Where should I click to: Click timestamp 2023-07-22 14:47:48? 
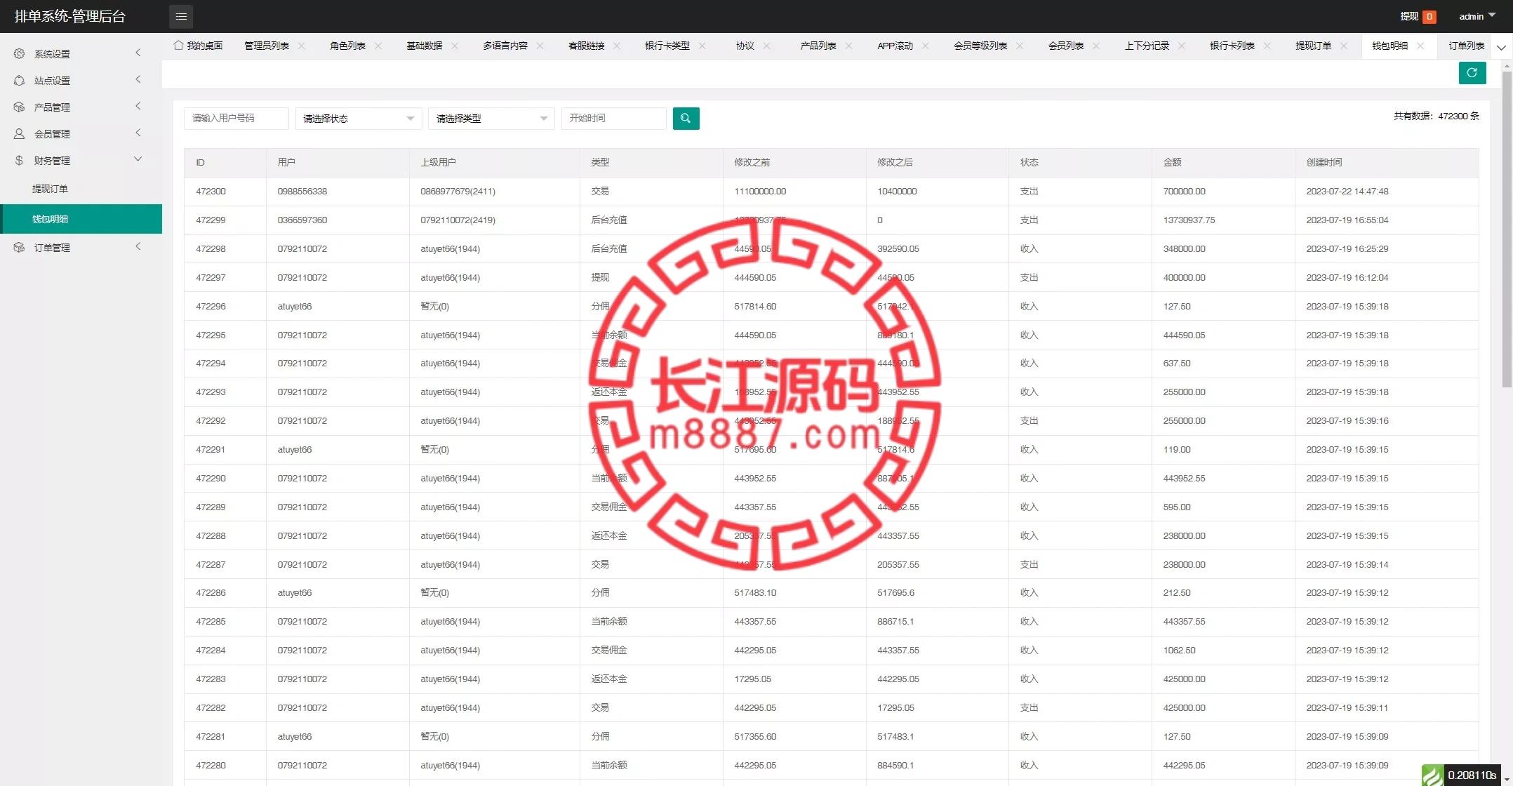(x=1347, y=191)
